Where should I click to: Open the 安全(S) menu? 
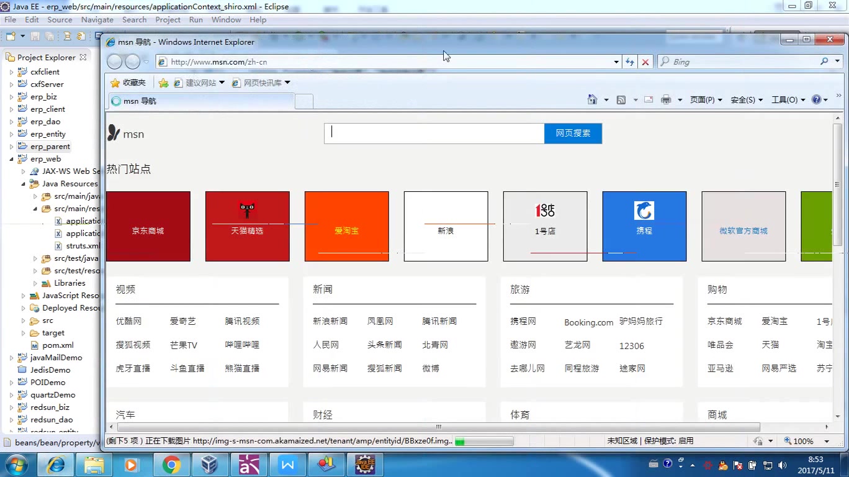coord(747,99)
